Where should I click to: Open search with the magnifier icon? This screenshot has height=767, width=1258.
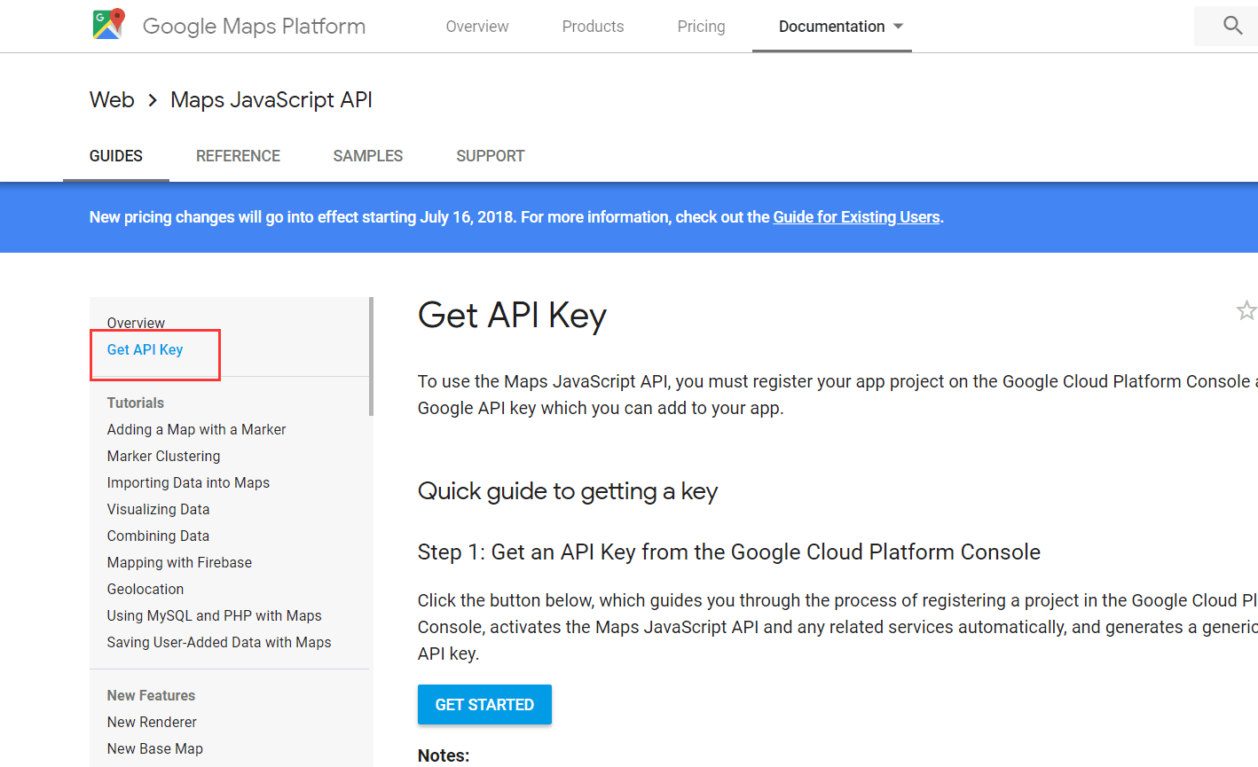(1232, 26)
